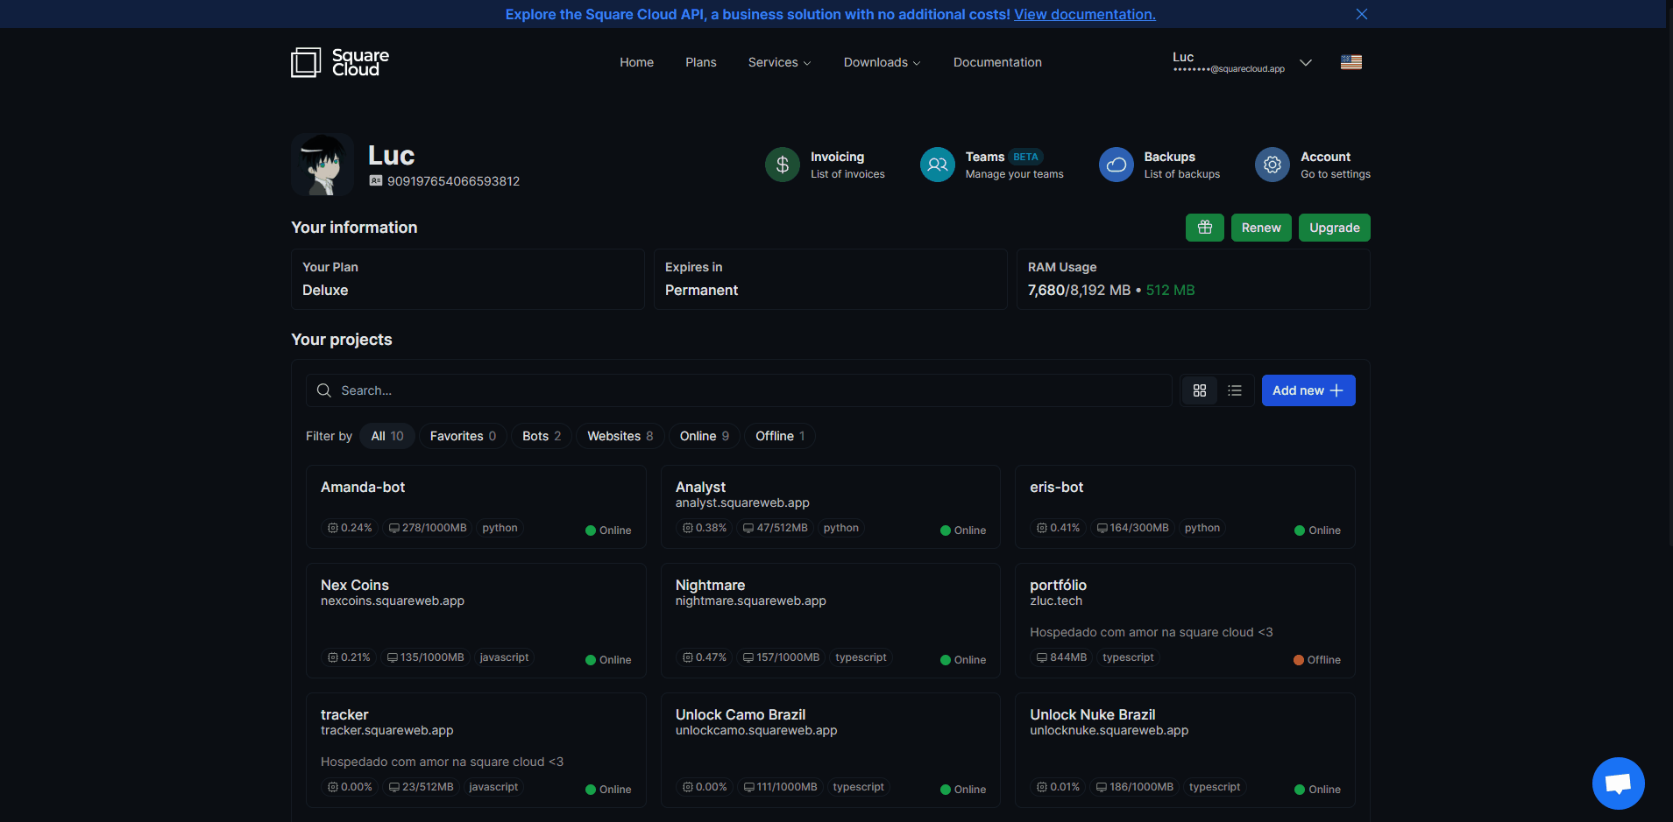Expand the Luc account dropdown chevron
1673x822 pixels.
(1306, 62)
